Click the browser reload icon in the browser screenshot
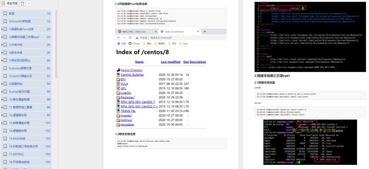369x169 pixels. [x=130, y=38]
